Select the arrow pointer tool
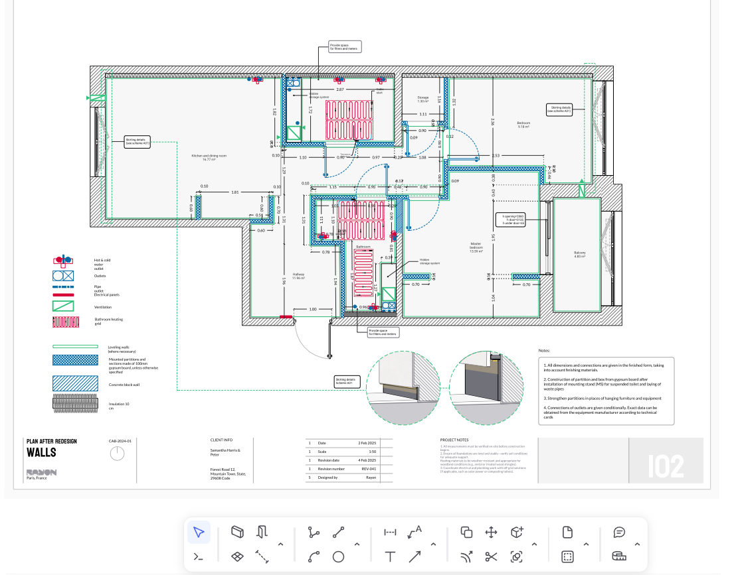 (199, 532)
